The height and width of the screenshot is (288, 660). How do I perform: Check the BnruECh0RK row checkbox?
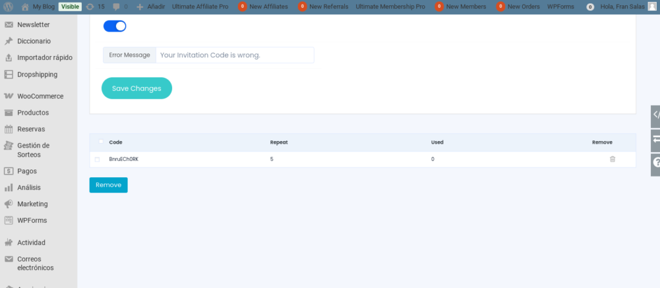click(x=97, y=160)
